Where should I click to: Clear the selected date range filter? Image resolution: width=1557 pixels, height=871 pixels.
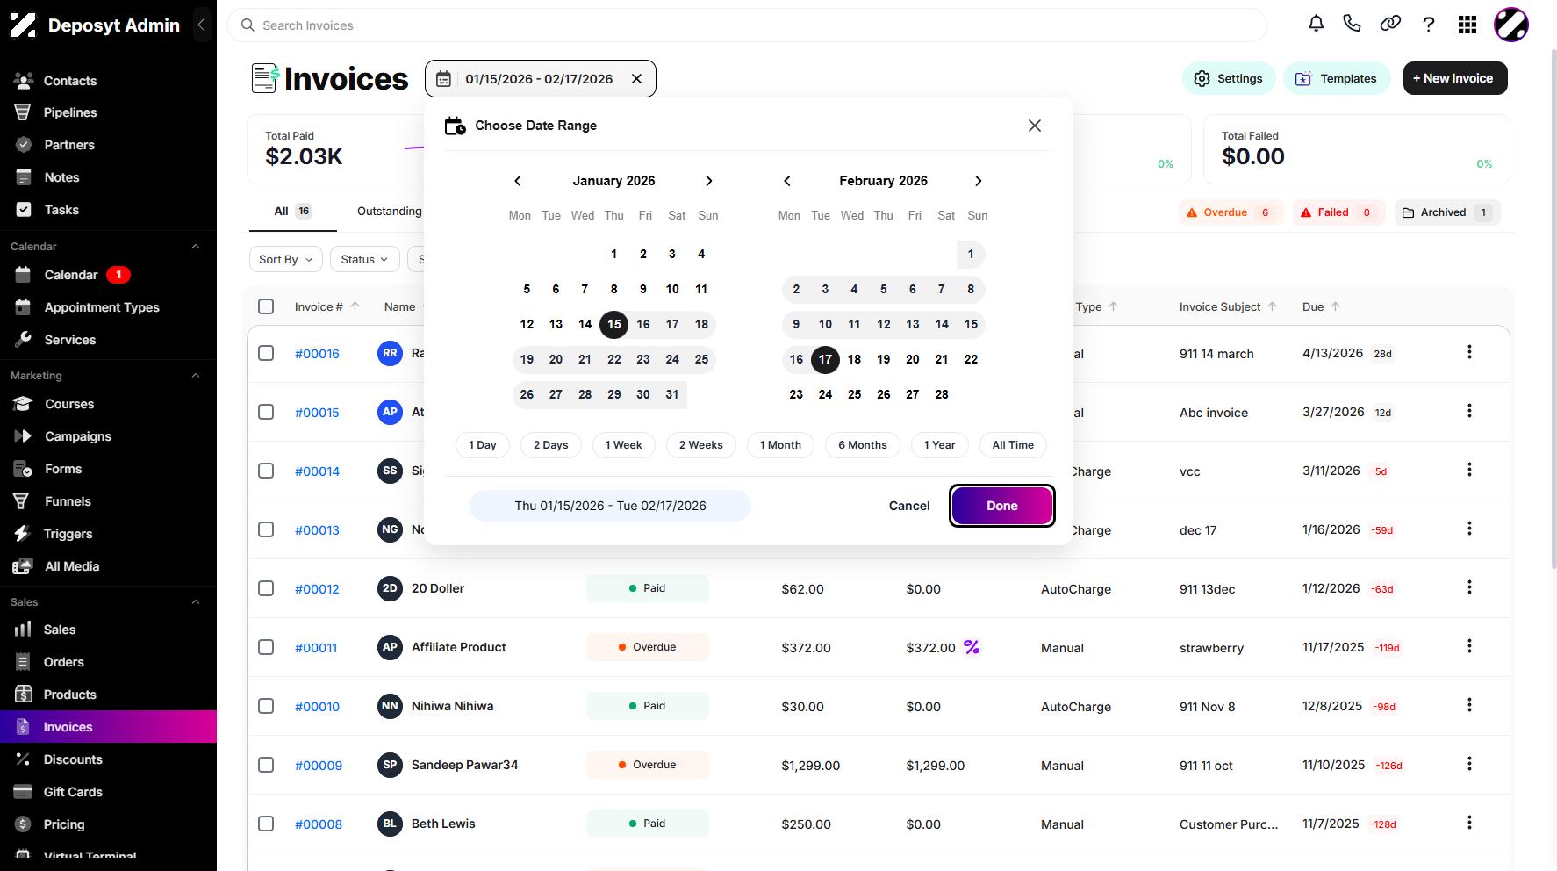[636, 79]
